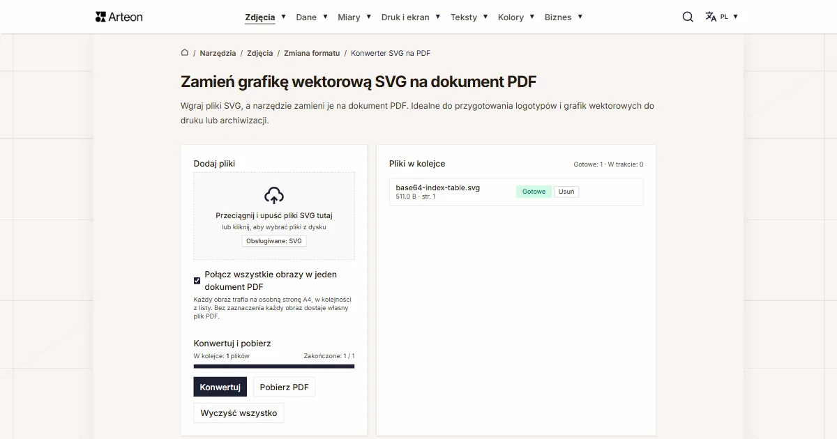837x439 pixels.
Task: Go to Narzędzia breadcrumb link
Action: coord(218,53)
